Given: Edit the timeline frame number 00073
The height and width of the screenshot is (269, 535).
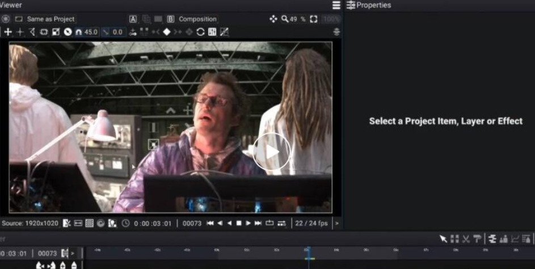Looking at the screenshot, I should [x=48, y=253].
